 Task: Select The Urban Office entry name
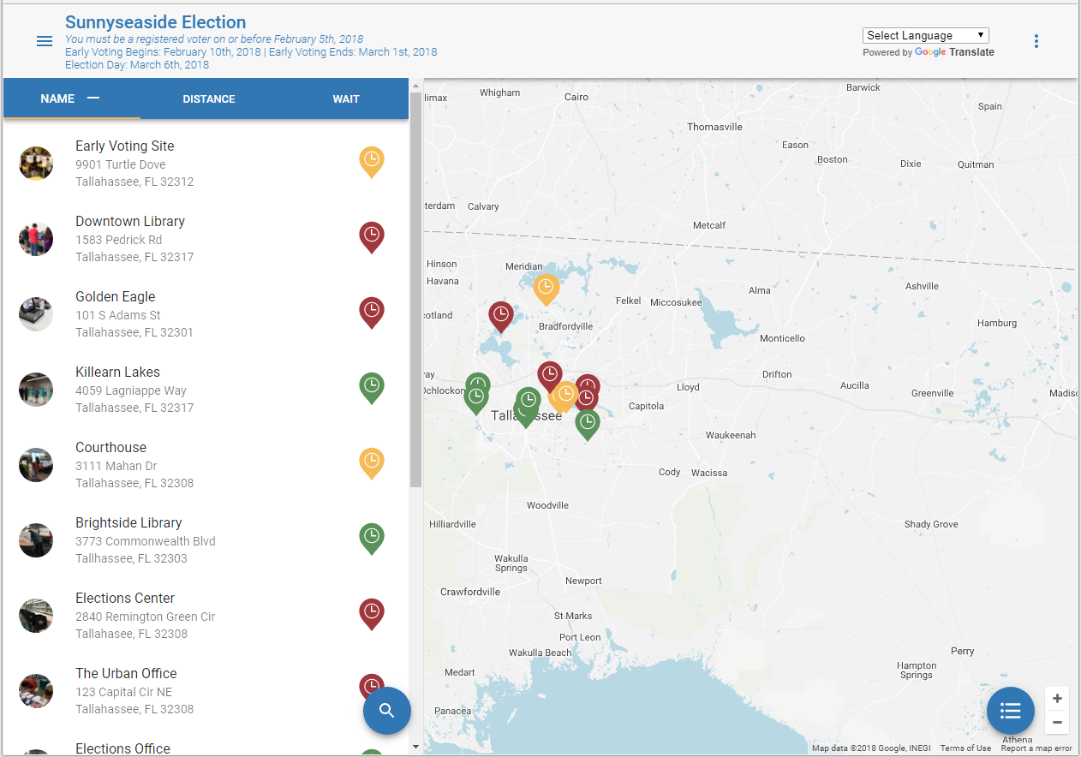[x=126, y=673]
